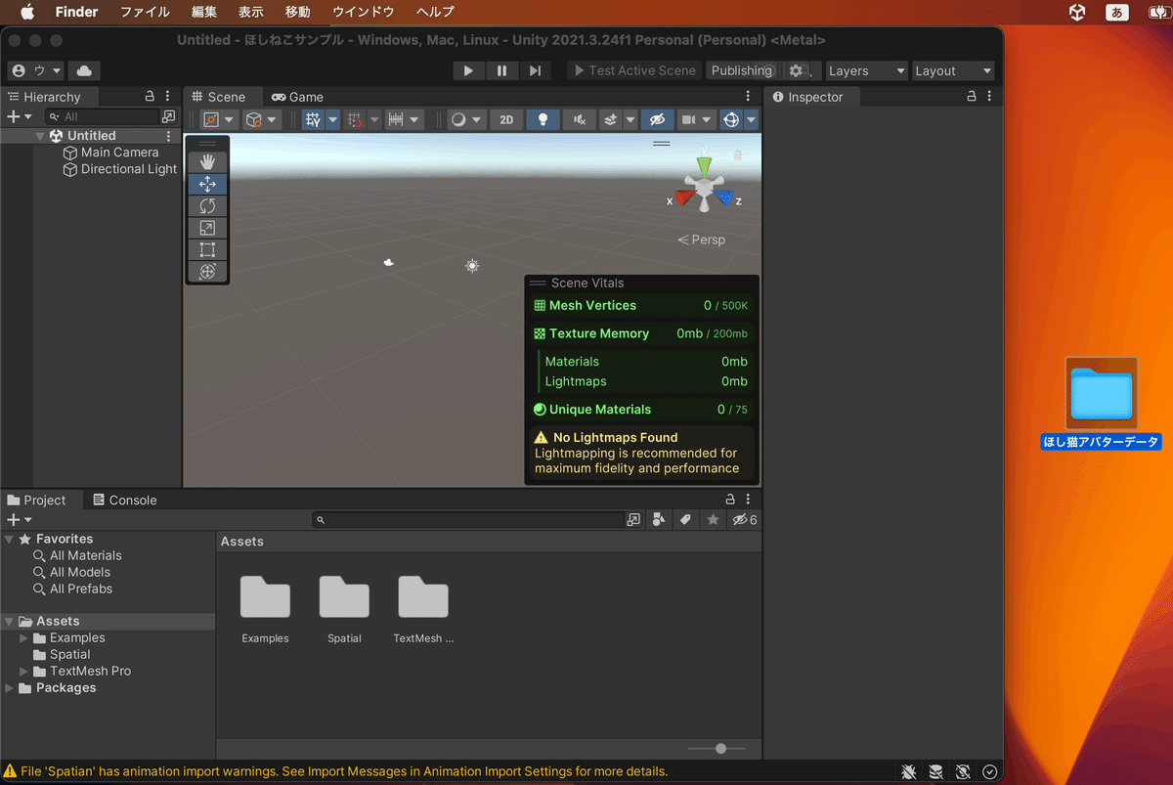Screen dimensions: 1173x785
Task: Toggle scene audio mute button
Action: pyautogui.click(x=580, y=119)
